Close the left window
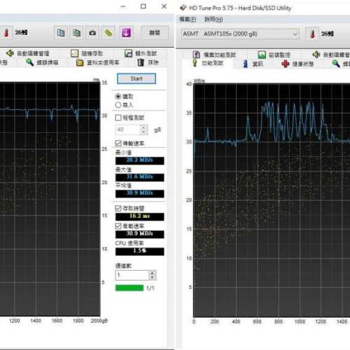 pos(164,6)
